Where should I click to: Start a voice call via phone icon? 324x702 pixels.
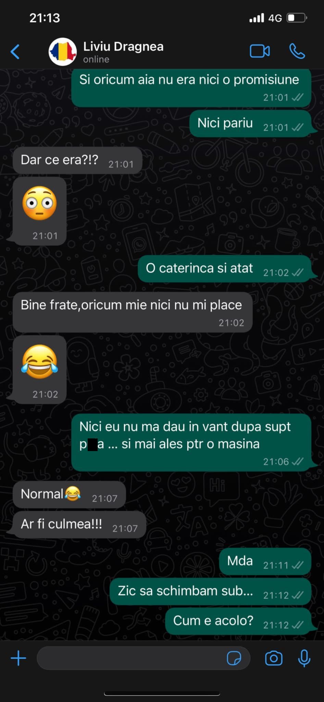(x=297, y=51)
